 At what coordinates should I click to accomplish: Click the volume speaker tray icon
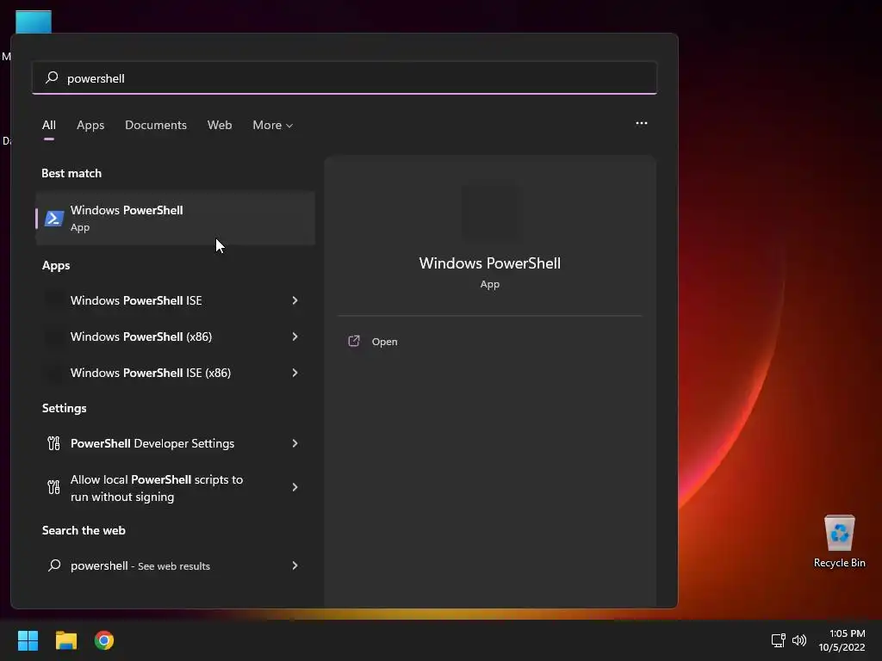tap(798, 640)
